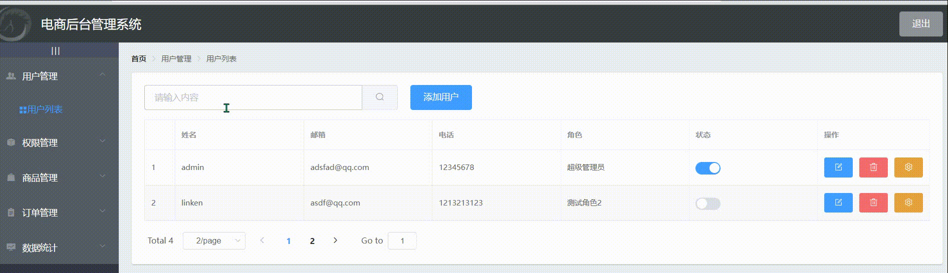Click the linken name cell
The width and height of the screenshot is (948, 273).
point(192,202)
